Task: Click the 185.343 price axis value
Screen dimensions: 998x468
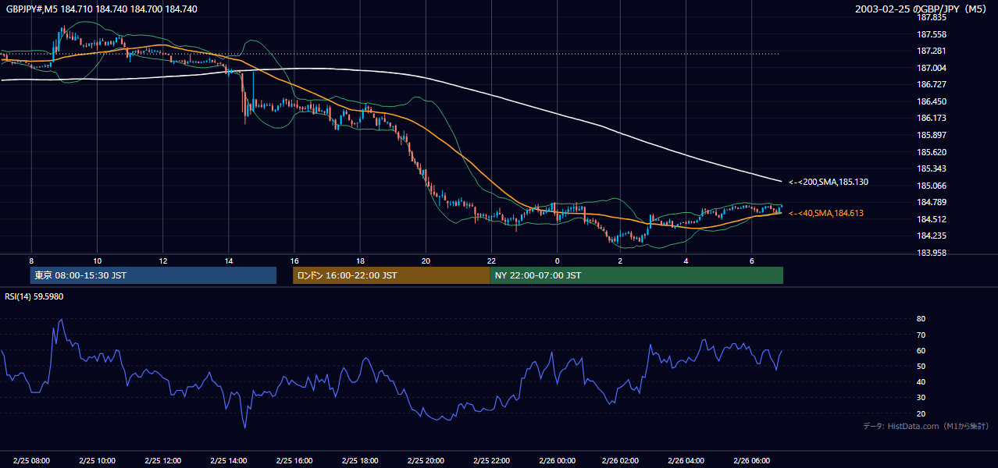Action: [x=931, y=168]
